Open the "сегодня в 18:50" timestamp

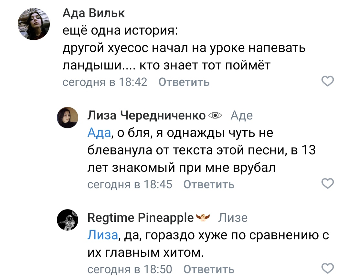click(130, 269)
